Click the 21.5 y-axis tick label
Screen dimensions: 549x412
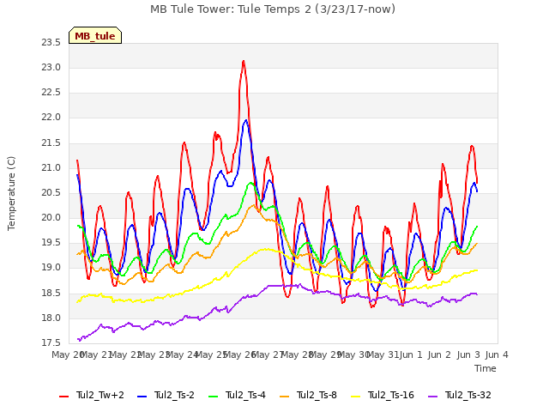(51, 143)
